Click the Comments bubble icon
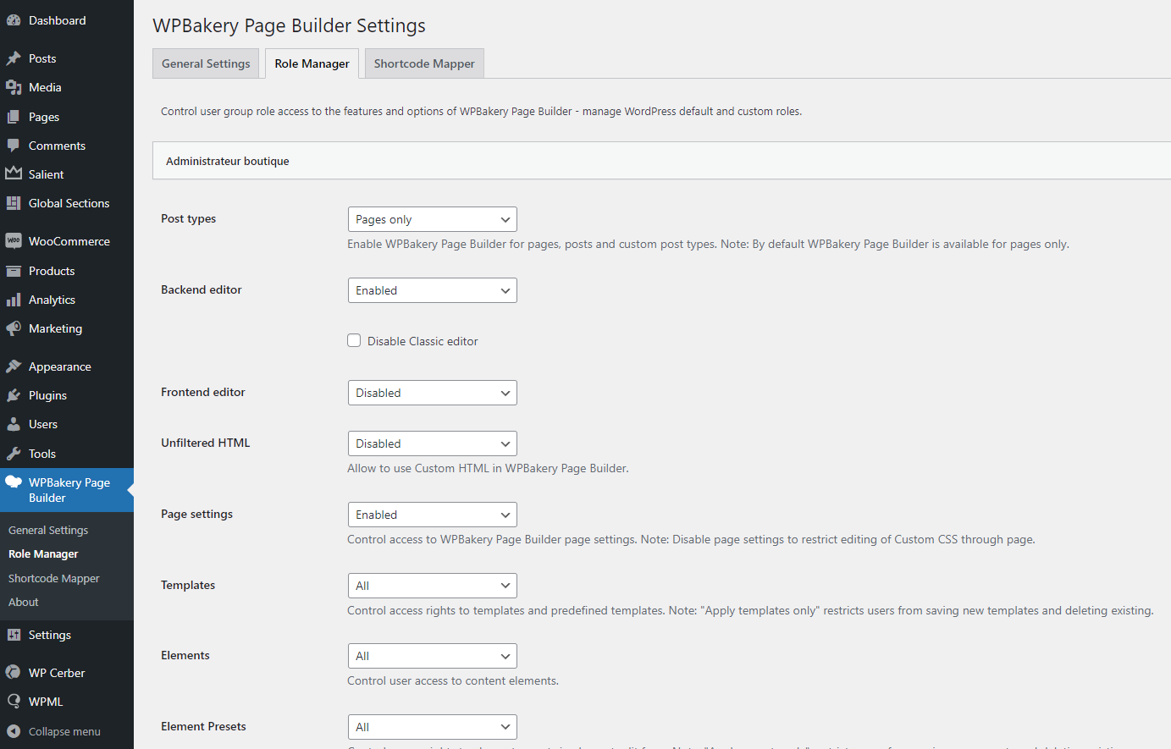1171x749 pixels. click(14, 146)
